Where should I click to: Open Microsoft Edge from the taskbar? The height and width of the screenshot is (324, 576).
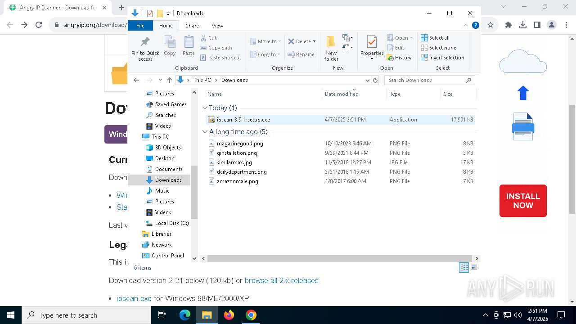click(185, 315)
